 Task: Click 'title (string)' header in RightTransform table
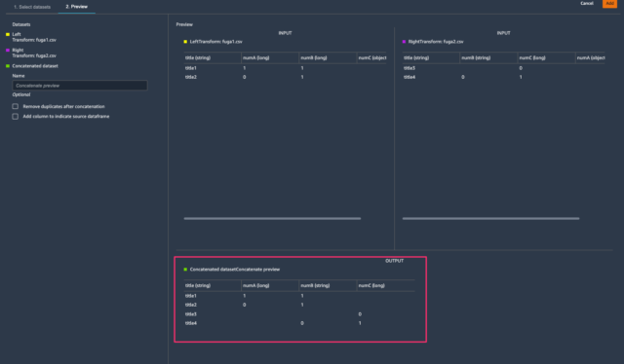(x=431, y=58)
